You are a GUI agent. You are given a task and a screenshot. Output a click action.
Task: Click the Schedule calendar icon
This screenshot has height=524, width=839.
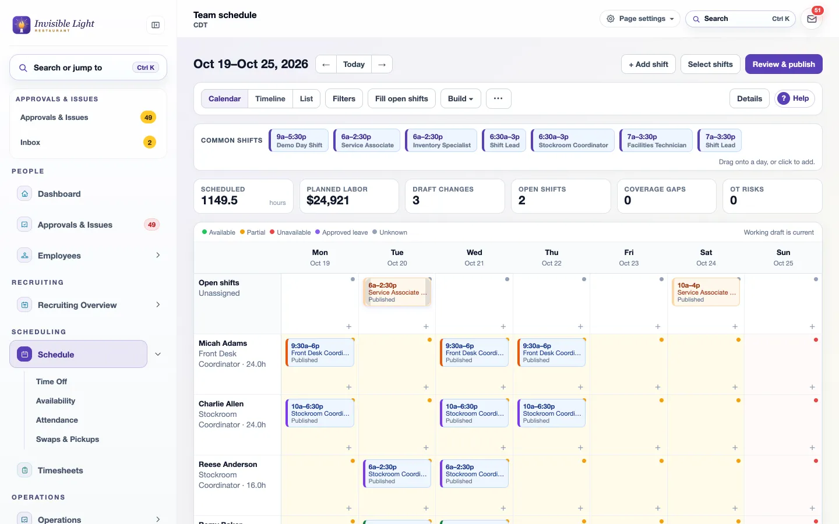24,354
